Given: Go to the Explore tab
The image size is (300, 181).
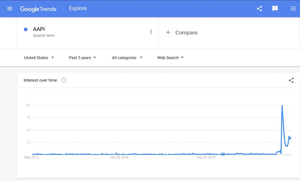Looking at the screenshot, I should (x=78, y=8).
